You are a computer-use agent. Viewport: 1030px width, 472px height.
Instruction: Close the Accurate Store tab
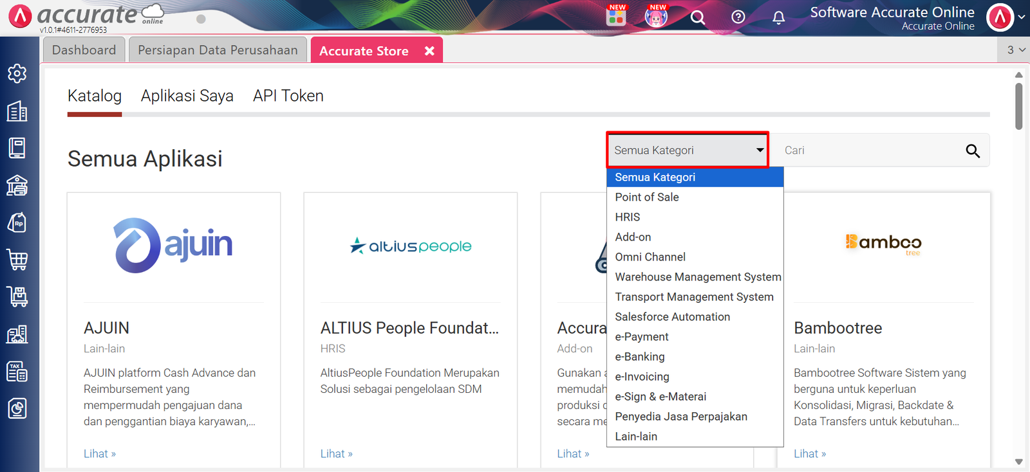click(429, 51)
